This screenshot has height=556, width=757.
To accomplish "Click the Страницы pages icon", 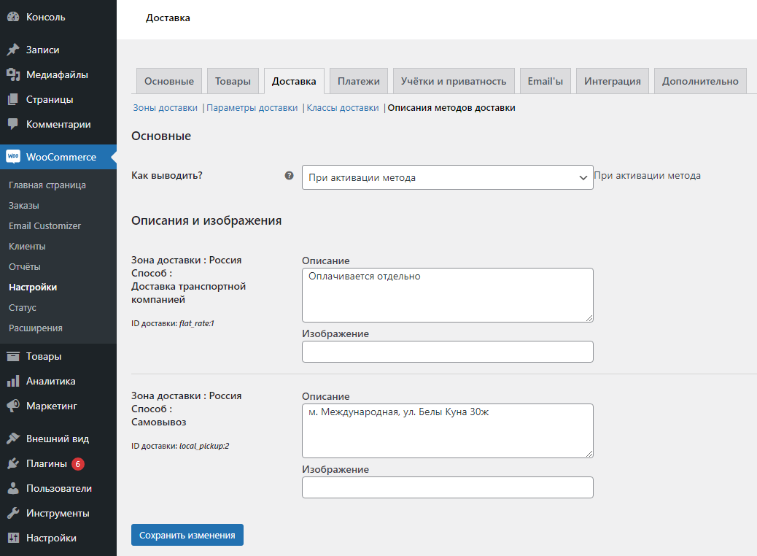I will tap(14, 99).
